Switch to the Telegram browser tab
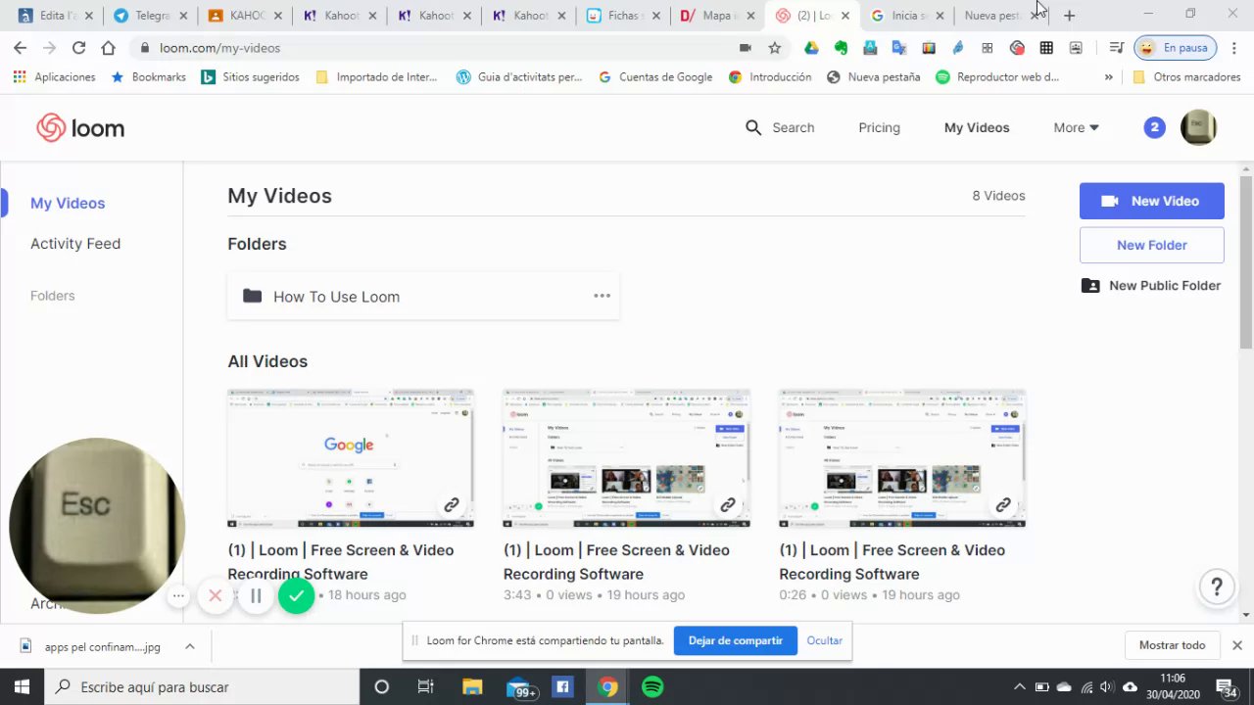Viewport: 1254px width, 705px height. pyautogui.click(x=150, y=16)
